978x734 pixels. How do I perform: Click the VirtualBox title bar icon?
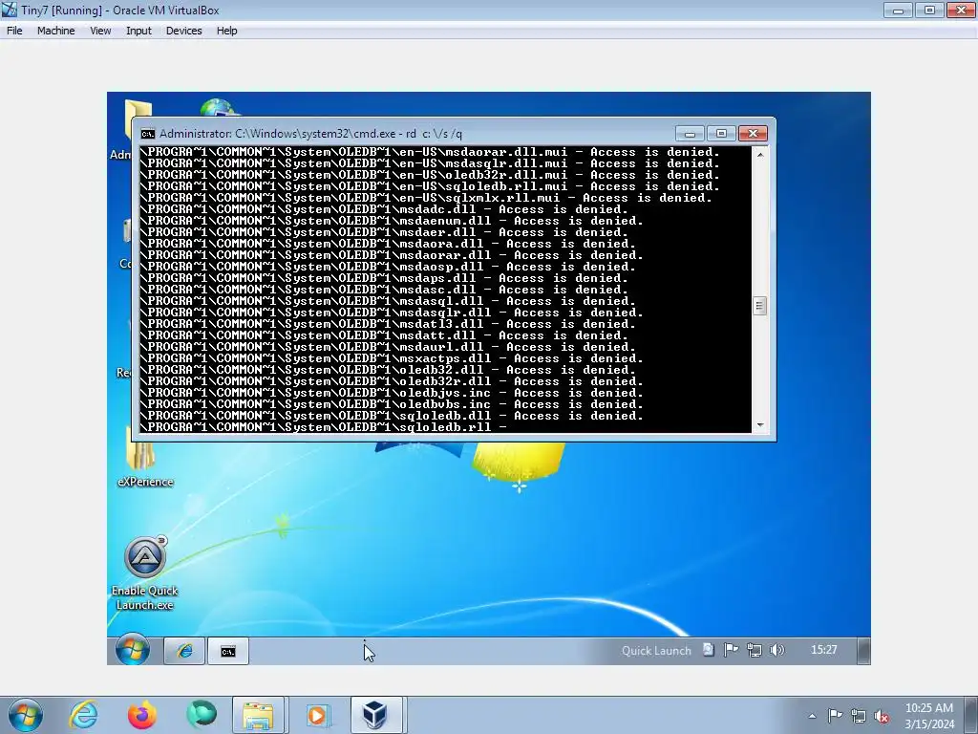10,10
